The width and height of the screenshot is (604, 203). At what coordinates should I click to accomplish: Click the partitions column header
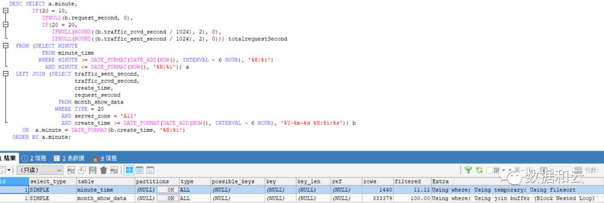(x=157, y=181)
